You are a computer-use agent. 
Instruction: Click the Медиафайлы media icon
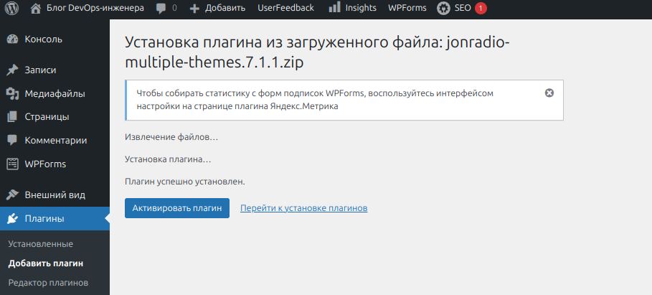[12, 93]
